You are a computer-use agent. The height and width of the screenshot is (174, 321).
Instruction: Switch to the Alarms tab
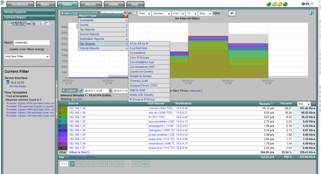point(90,4)
